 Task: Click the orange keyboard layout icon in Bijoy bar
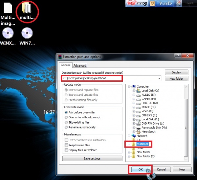tap(152, 4)
